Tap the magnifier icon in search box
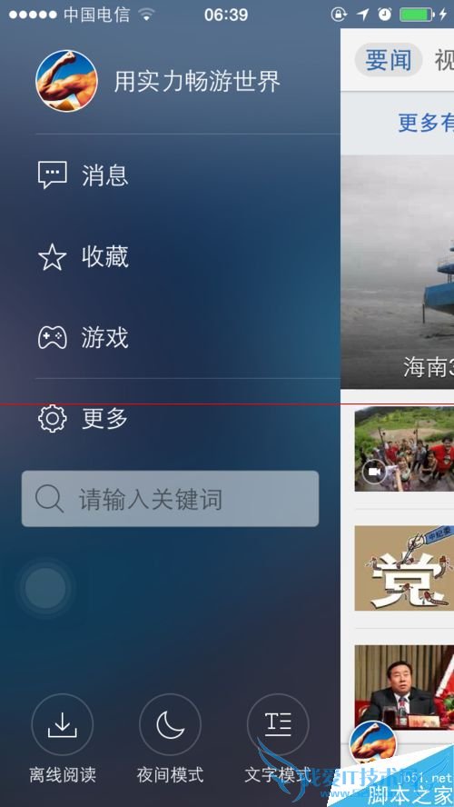The height and width of the screenshot is (807, 454). pyautogui.click(x=49, y=499)
